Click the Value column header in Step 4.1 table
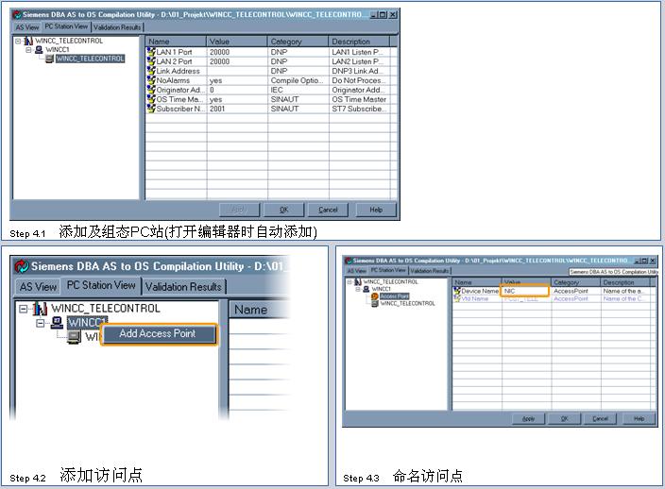This screenshot has height=489, width=665. click(237, 42)
